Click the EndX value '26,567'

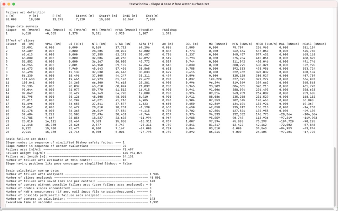point(128,19)
